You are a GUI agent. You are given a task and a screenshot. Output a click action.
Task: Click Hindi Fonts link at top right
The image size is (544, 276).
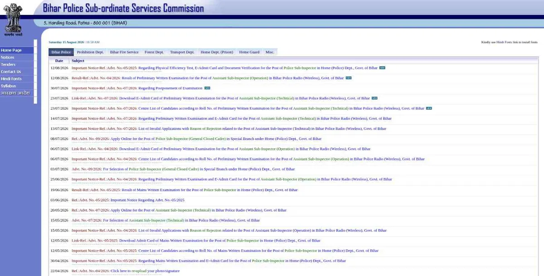(505, 42)
